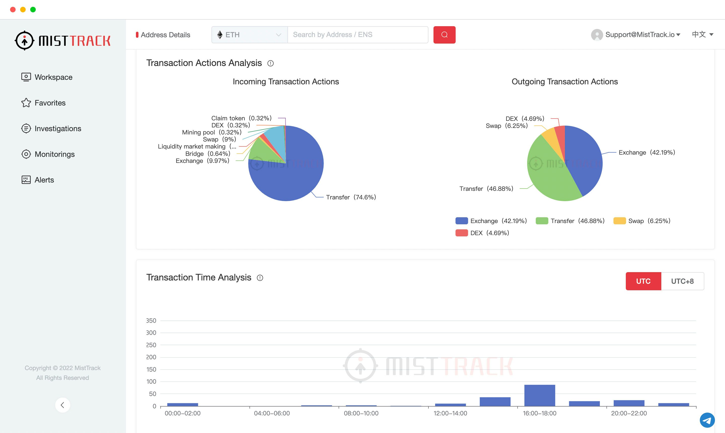725x433 pixels.
Task: Click the address search input field
Action: click(x=357, y=34)
